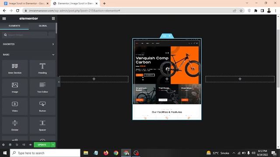280x157 pixels.
Task: Close the first browser tab
Action: (48, 3)
